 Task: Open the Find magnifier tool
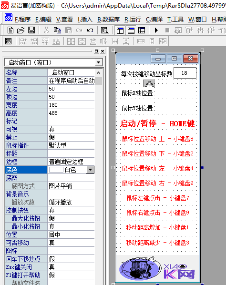point(105,31)
